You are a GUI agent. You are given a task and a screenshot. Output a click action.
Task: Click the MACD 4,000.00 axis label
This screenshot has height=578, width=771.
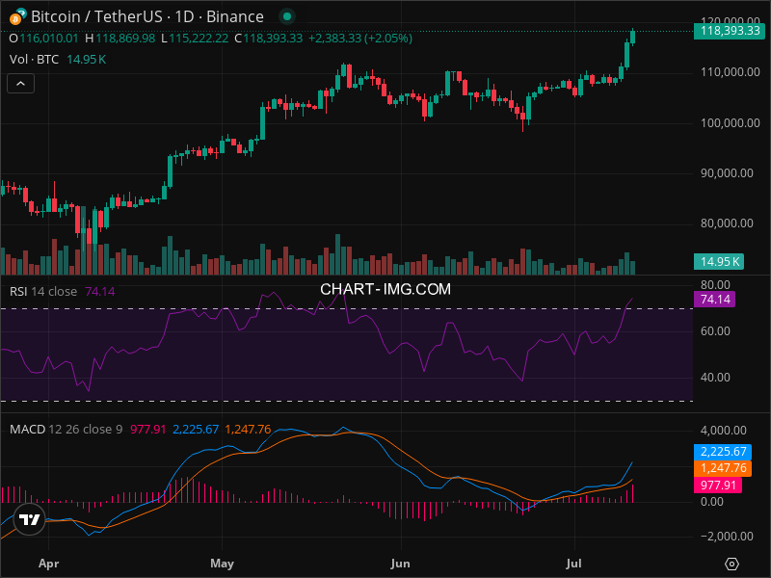(724, 431)
